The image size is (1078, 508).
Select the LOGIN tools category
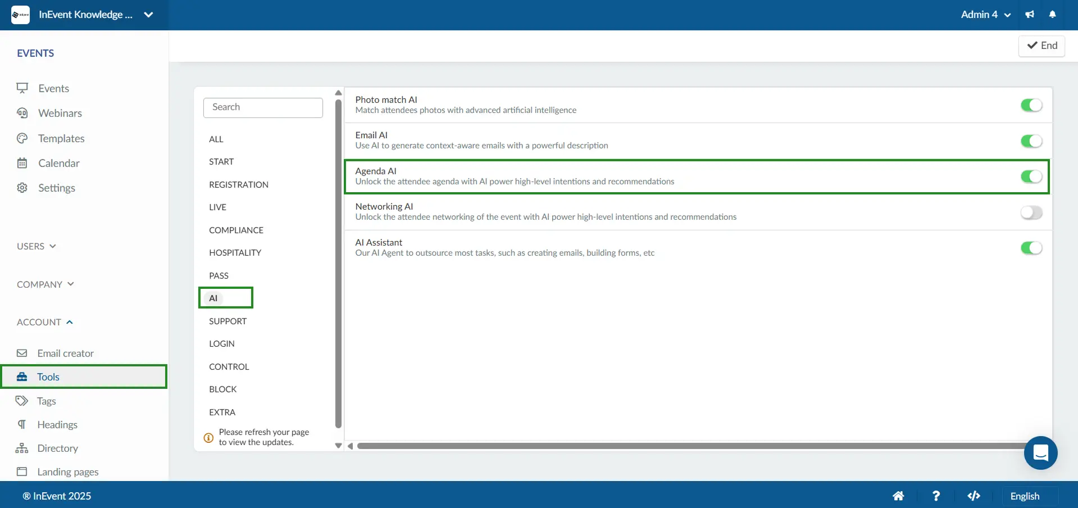[x=222, y=344]
